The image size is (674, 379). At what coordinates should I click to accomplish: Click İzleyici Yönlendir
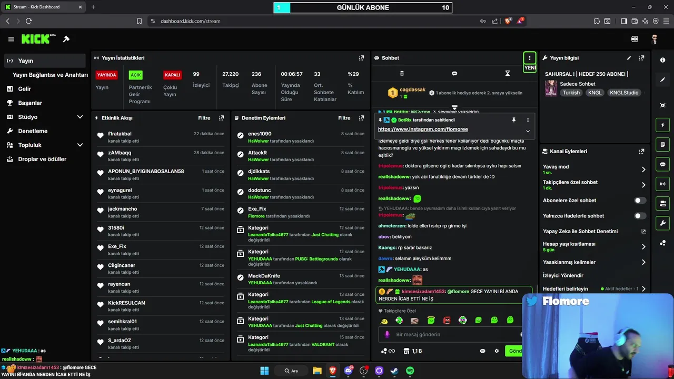pos(563,275)
